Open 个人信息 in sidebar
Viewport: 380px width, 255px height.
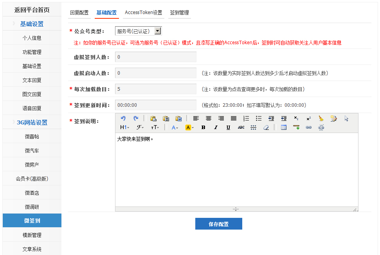coord(32,38)
